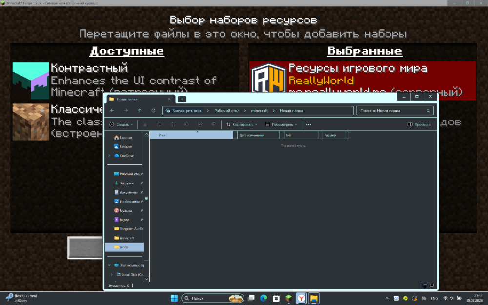The width and height of the screenshot is (488, 305).
Task: Click the Delete trash icon in Explorer toolbar
Action: [x=214, y=124]
